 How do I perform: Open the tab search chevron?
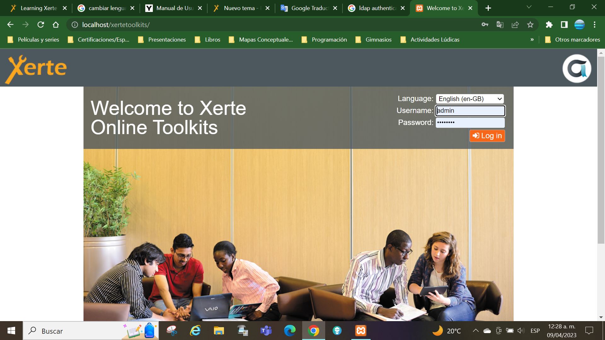click(529, 7)
